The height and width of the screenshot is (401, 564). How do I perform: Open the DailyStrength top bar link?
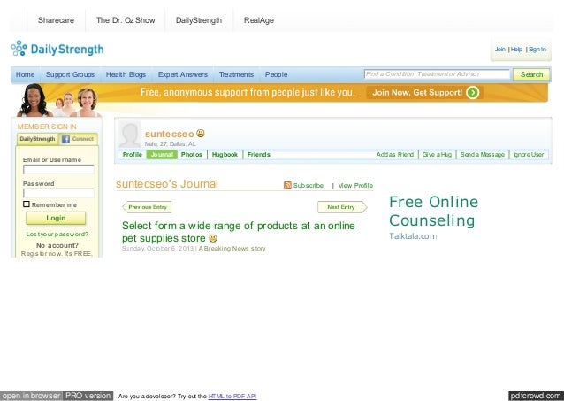click(199, 20)
